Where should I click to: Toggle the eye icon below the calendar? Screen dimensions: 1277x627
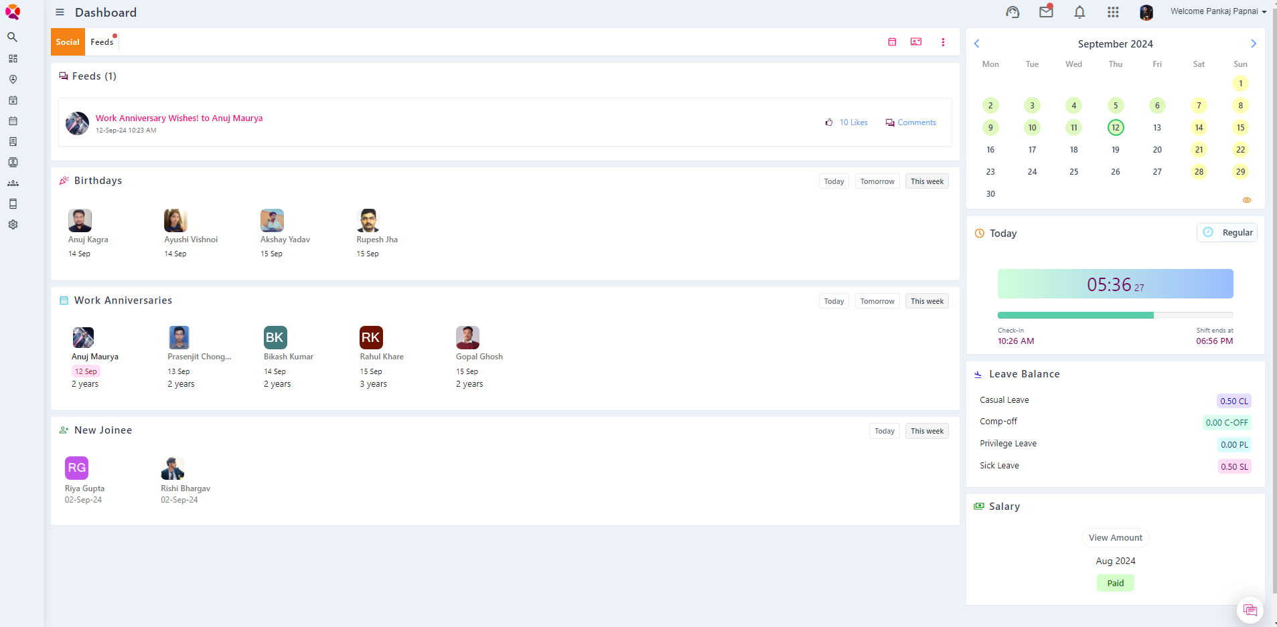coord(1247,200)
